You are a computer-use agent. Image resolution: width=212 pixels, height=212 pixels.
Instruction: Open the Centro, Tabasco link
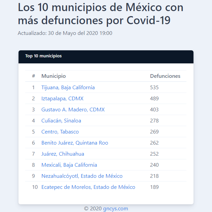[60, 132]
